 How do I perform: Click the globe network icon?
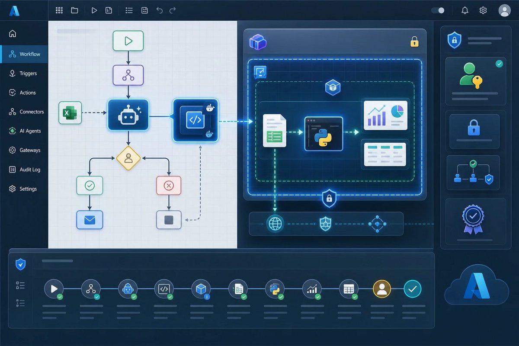pyautogui.click(x=275, y=224)
